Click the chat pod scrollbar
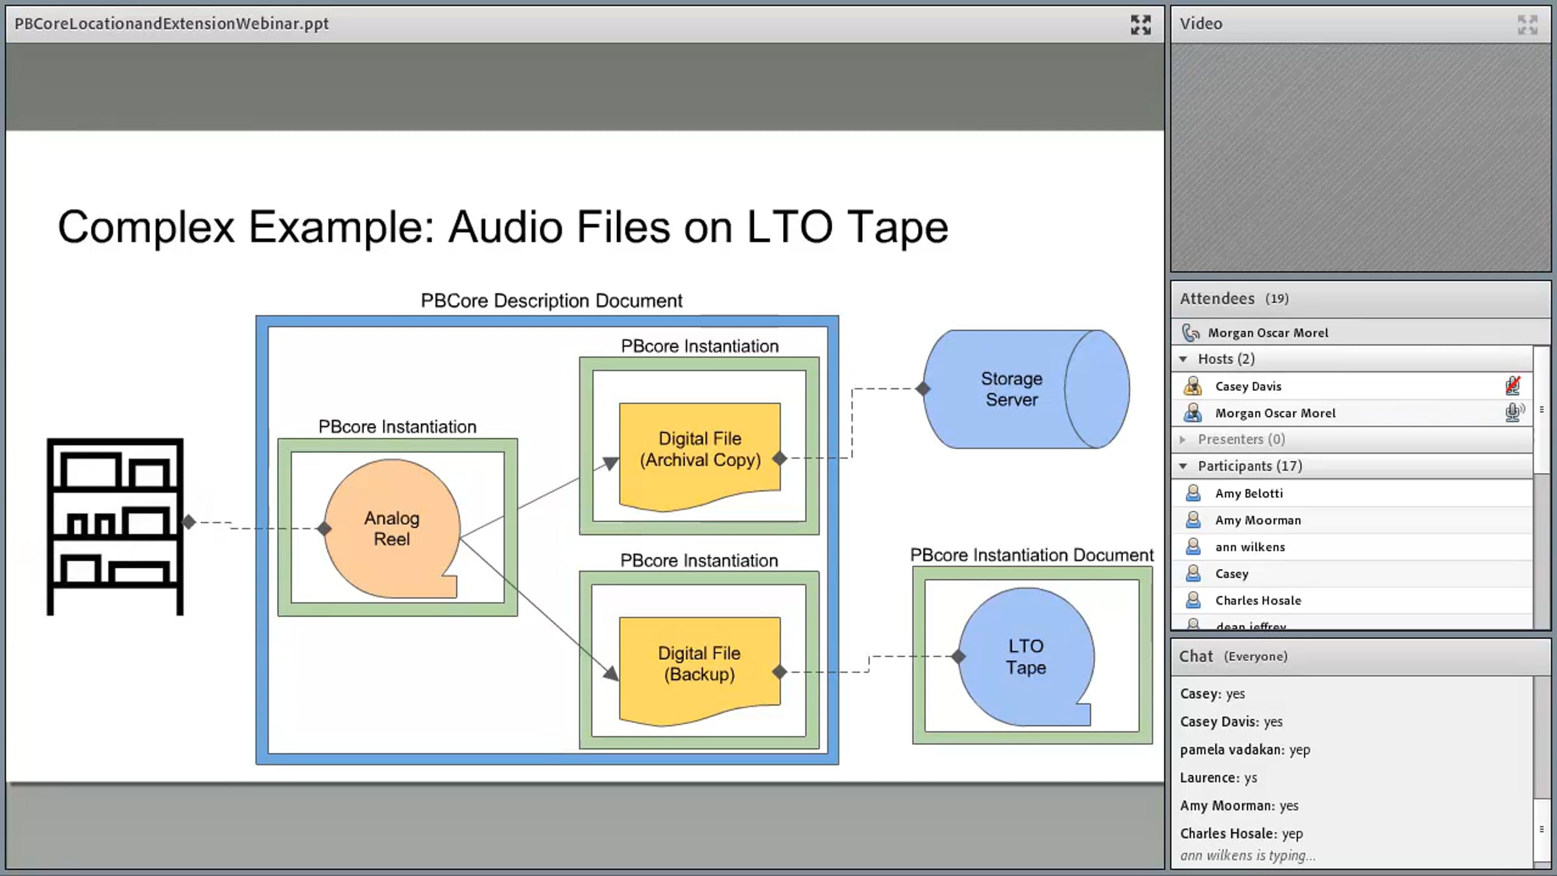 pos(1541,770)
